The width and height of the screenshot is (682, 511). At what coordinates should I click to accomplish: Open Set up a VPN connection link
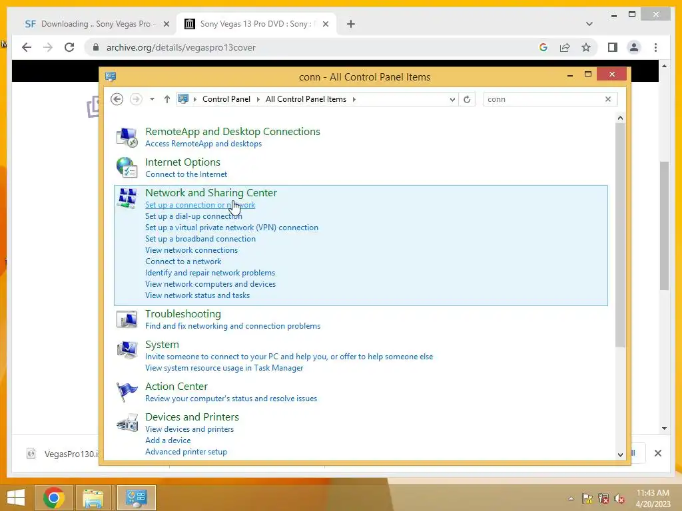coord(231,228)
